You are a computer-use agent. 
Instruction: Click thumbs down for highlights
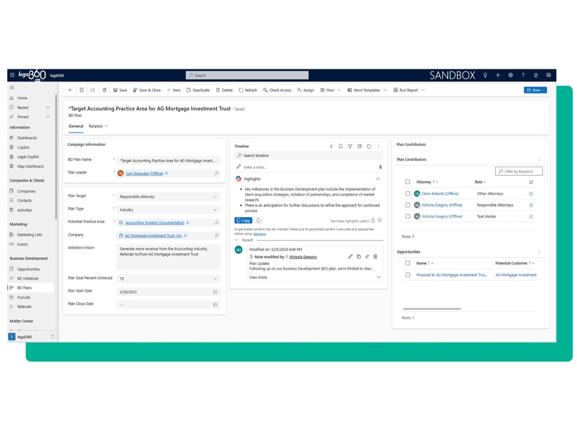click(x=379, y=220)
